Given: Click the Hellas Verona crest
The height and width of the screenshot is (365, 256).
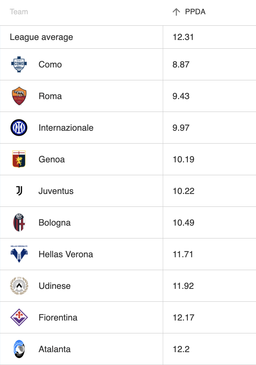Looking at the screenshot, I should pyautogui.click(x=19, y=254).
